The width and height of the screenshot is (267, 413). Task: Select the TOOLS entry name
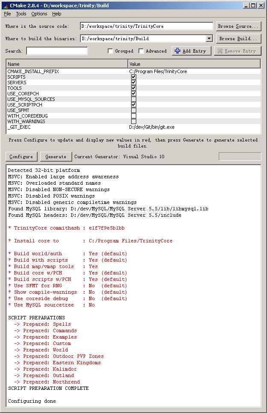(15, 88)
